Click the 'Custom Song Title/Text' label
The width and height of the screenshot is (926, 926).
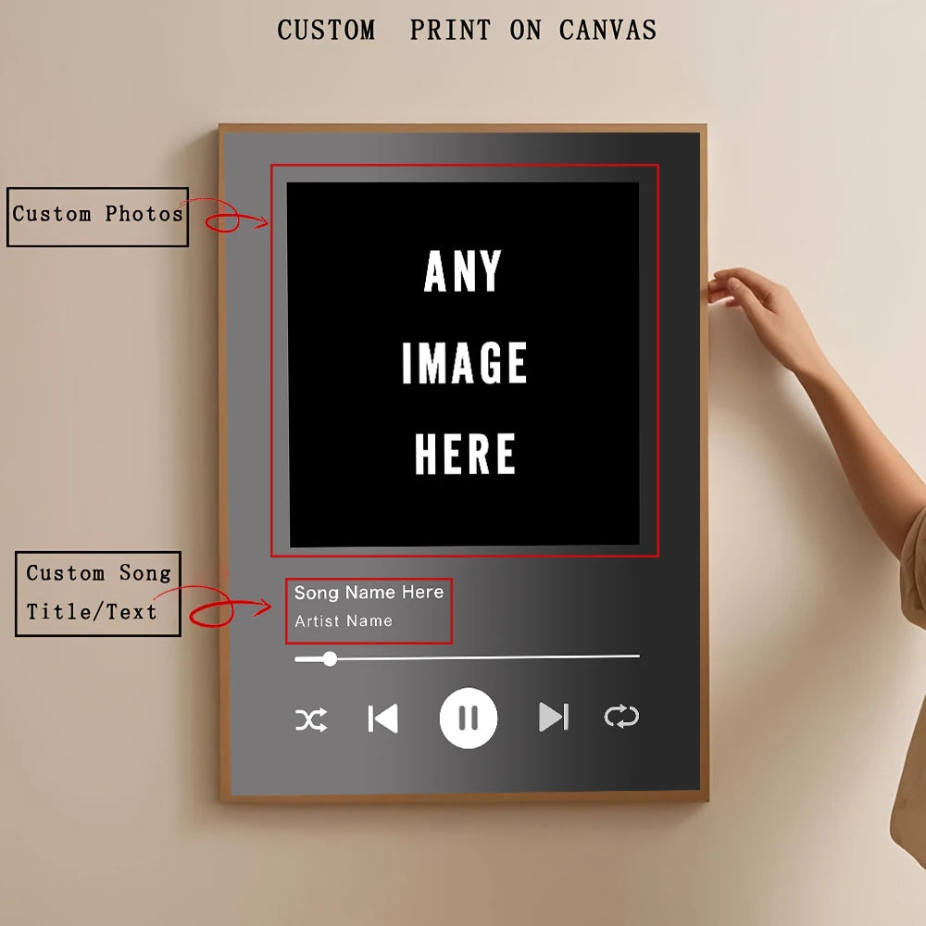[x=97, y=594]
